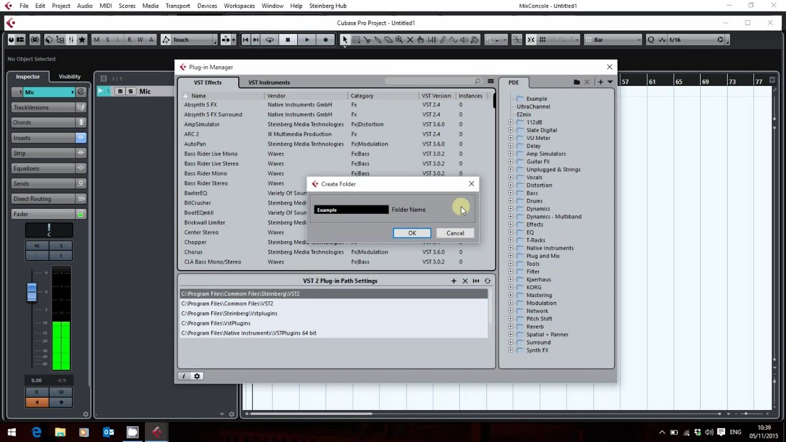Toggle the star favorites toolbar icon
Viewport: 786px width, 442px height.
click(x=82, y=40)
